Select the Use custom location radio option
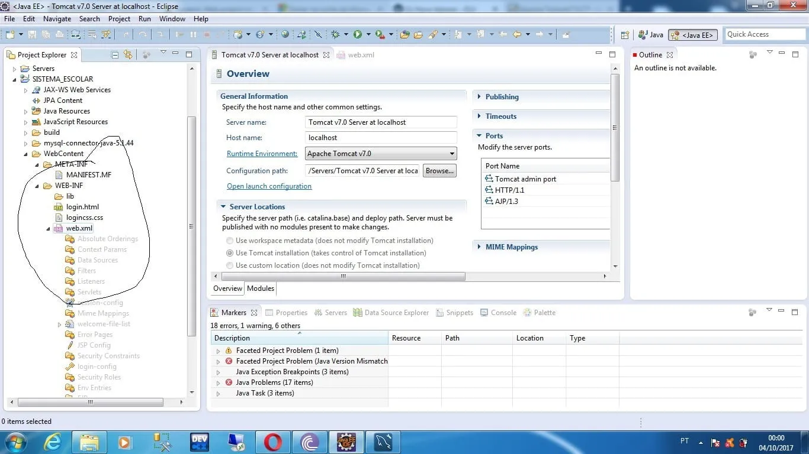The image size is (809, 454). [x=230, y=265]
